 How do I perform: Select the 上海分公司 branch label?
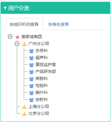point(39,106)
